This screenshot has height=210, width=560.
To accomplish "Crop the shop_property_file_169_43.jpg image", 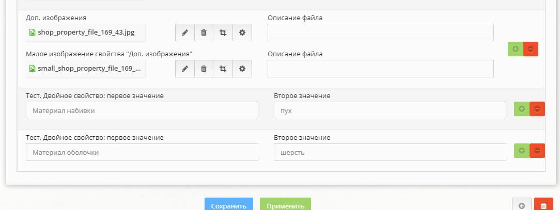I will coord(223,33).
